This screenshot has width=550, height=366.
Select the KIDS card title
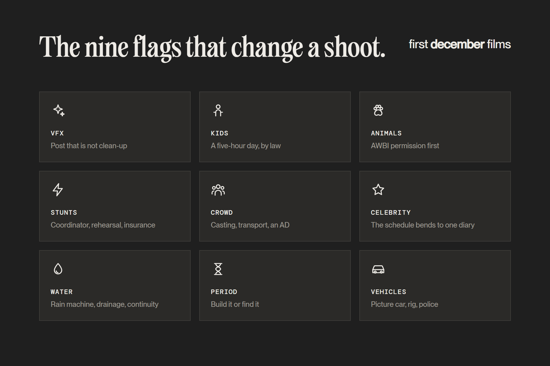pyautogui.click(x=219, y=133)
